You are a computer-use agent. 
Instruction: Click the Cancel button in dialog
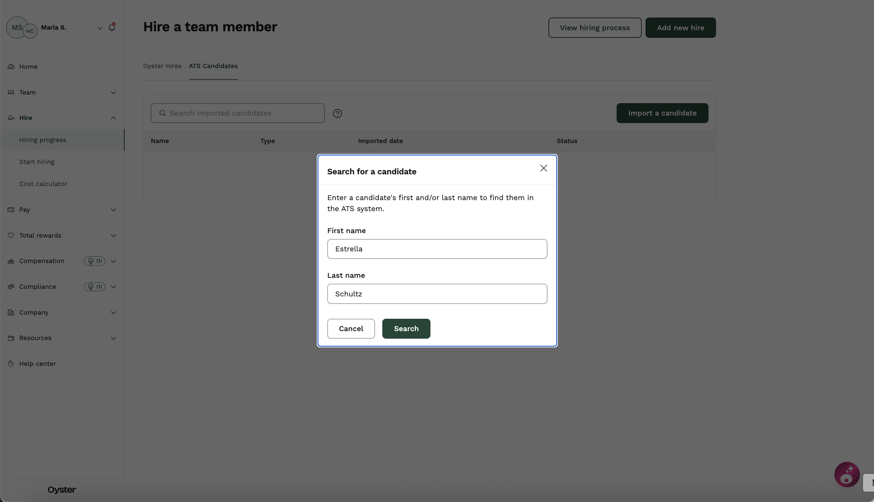click(x=351, y=329)
